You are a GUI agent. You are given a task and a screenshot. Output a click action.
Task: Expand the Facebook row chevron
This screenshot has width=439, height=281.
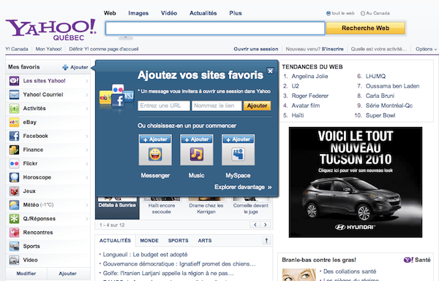87,136
